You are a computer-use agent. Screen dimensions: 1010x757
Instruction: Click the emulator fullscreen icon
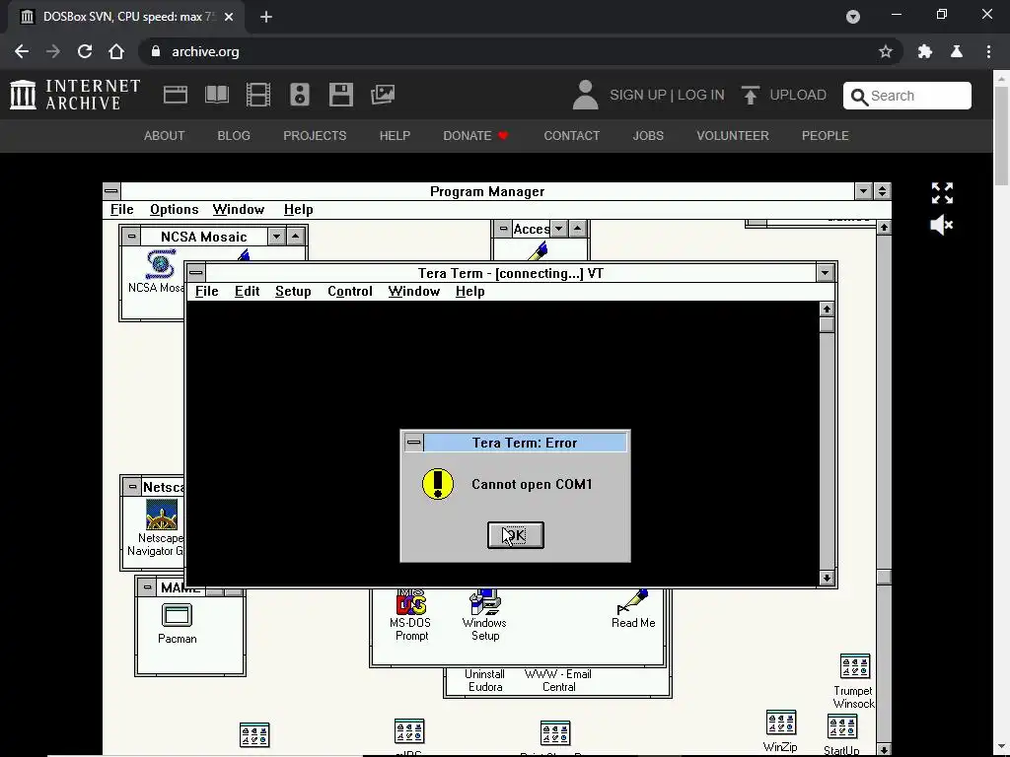click(942, 193)
